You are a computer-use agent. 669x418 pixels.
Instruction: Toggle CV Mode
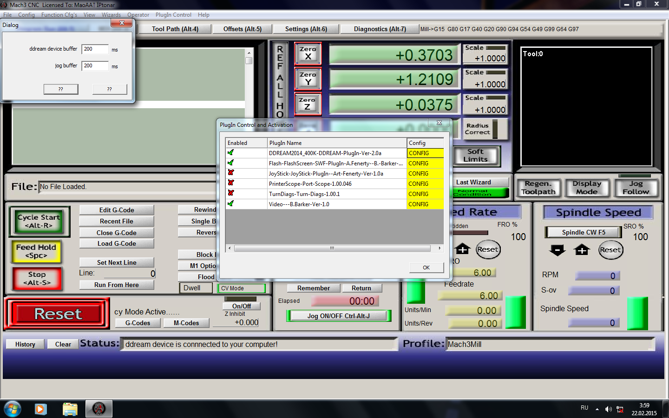click(x=242, y=288)
